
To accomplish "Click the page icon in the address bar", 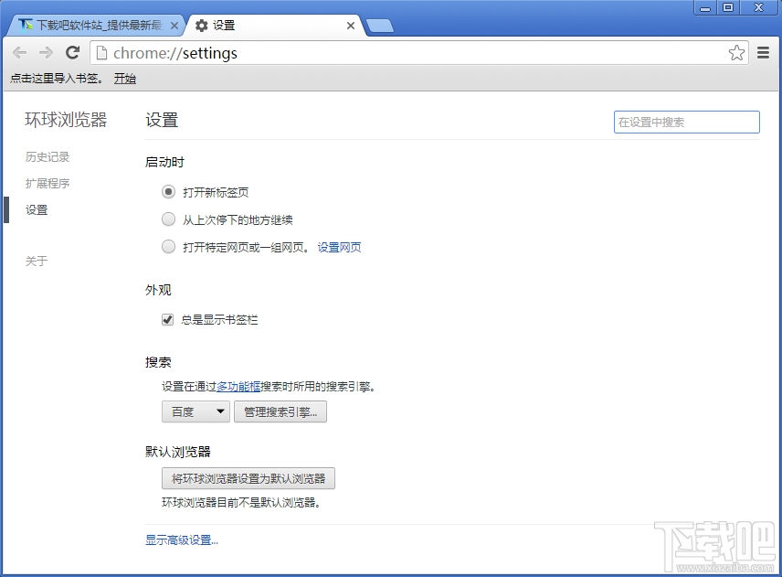I will pos(101,52).
